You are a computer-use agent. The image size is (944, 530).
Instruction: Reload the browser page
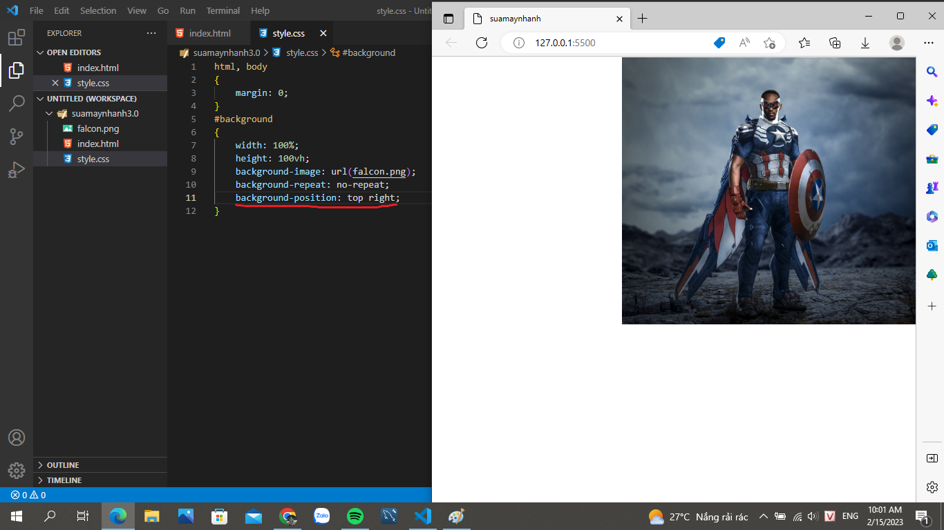pyautogui.click(x=482, y=43)
